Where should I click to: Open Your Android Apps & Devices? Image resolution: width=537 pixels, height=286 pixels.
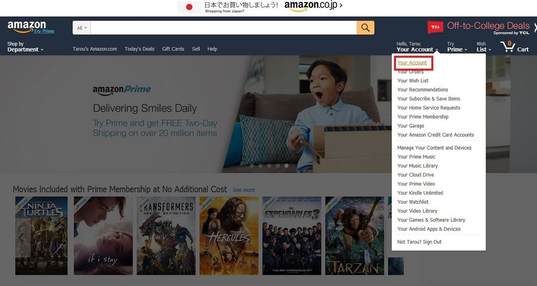click(429, 229)
